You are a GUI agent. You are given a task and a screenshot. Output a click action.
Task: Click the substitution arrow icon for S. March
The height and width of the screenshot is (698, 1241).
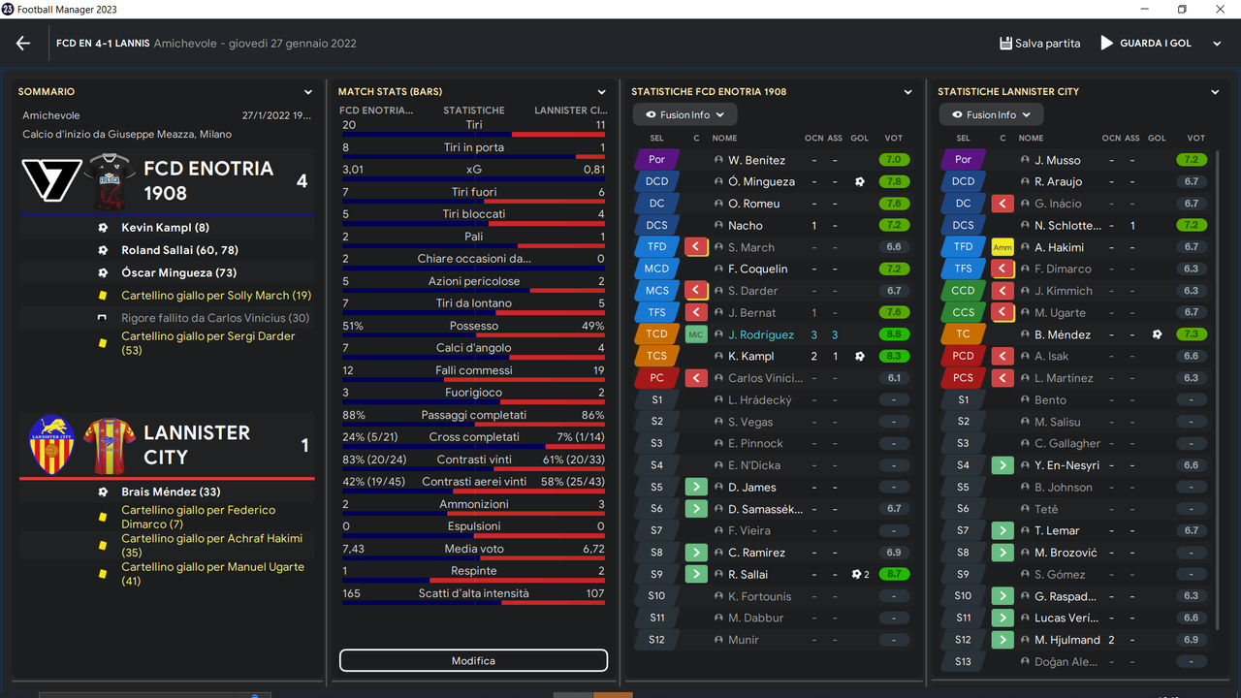[x=696, y=247]
